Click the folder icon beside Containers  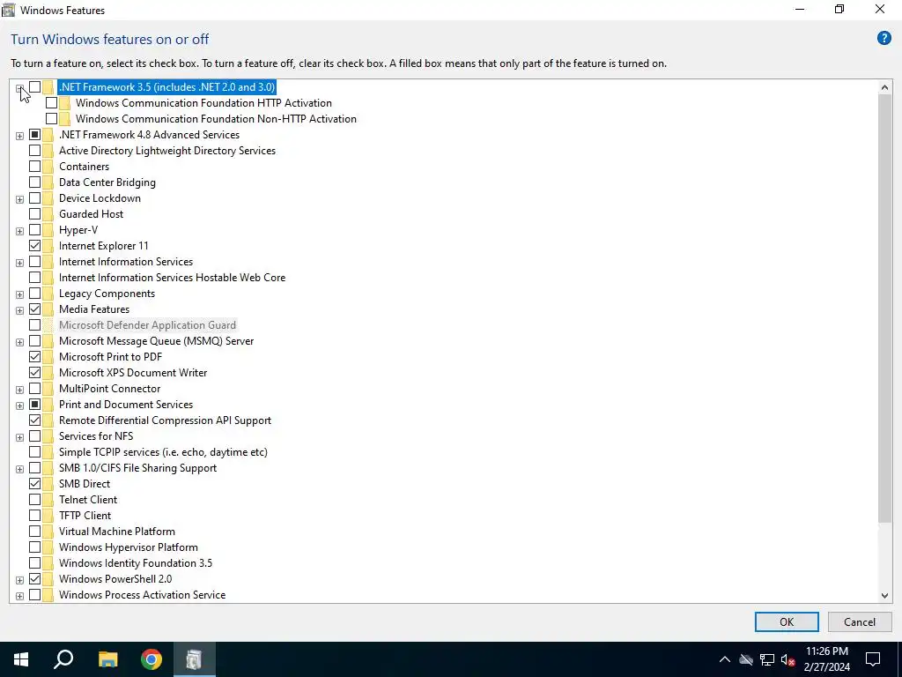(x=48, y=167)
